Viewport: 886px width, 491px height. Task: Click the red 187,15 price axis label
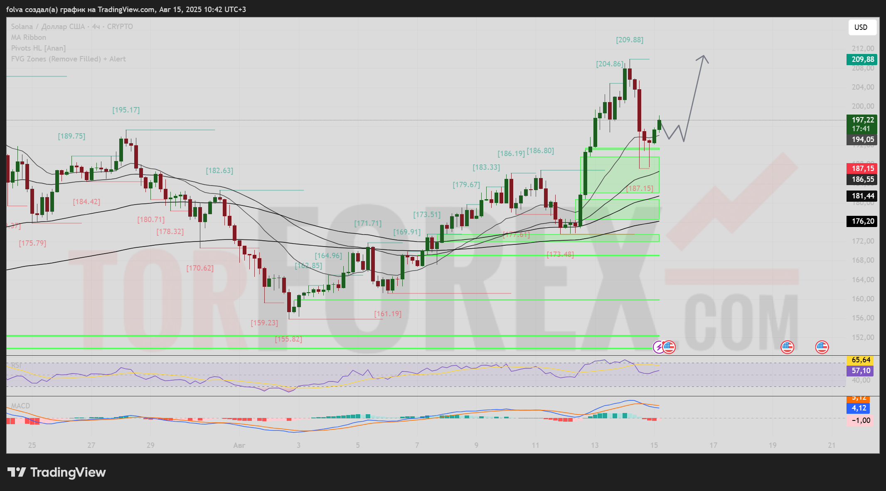point(862,169)
